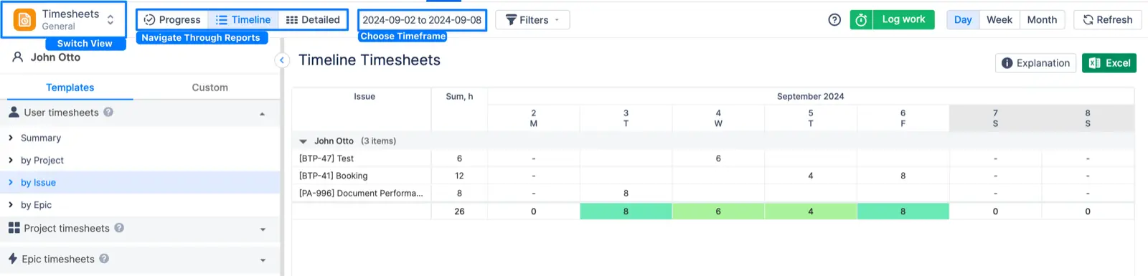Screen dimensions: 1148x276
Task: Select the Detailed report view
Action: 313,20
